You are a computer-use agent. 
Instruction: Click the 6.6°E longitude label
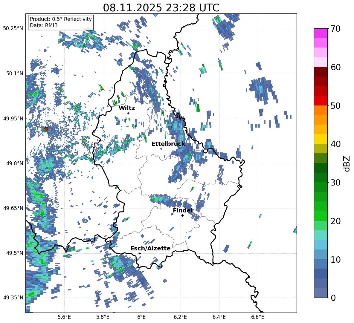pyautogui.click(x=258, y=317)
